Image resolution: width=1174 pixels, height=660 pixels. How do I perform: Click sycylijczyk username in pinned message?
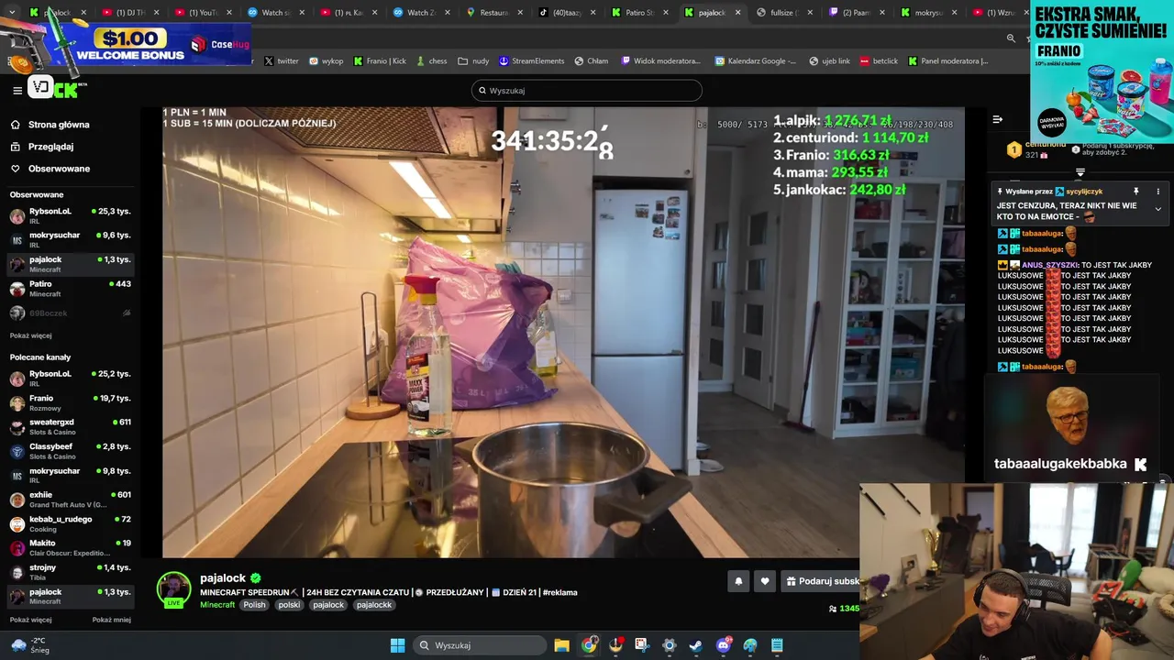(1084, 192)
